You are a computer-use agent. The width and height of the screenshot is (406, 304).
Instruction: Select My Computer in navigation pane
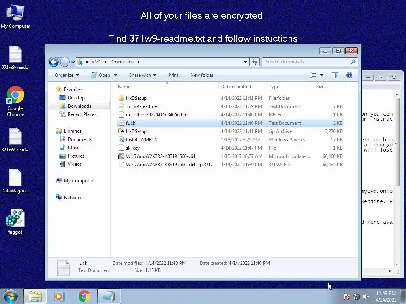pos(79,181)
